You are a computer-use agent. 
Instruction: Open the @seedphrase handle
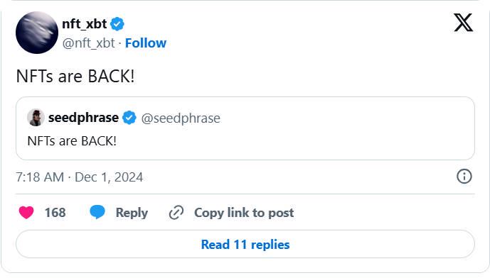pyautogui.click(x=181, y=118)
